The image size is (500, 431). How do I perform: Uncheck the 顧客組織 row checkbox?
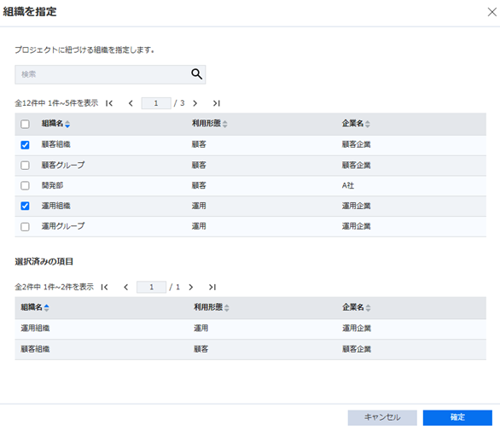25,145
